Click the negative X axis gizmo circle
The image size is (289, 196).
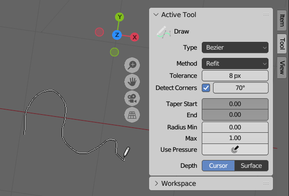99,32
